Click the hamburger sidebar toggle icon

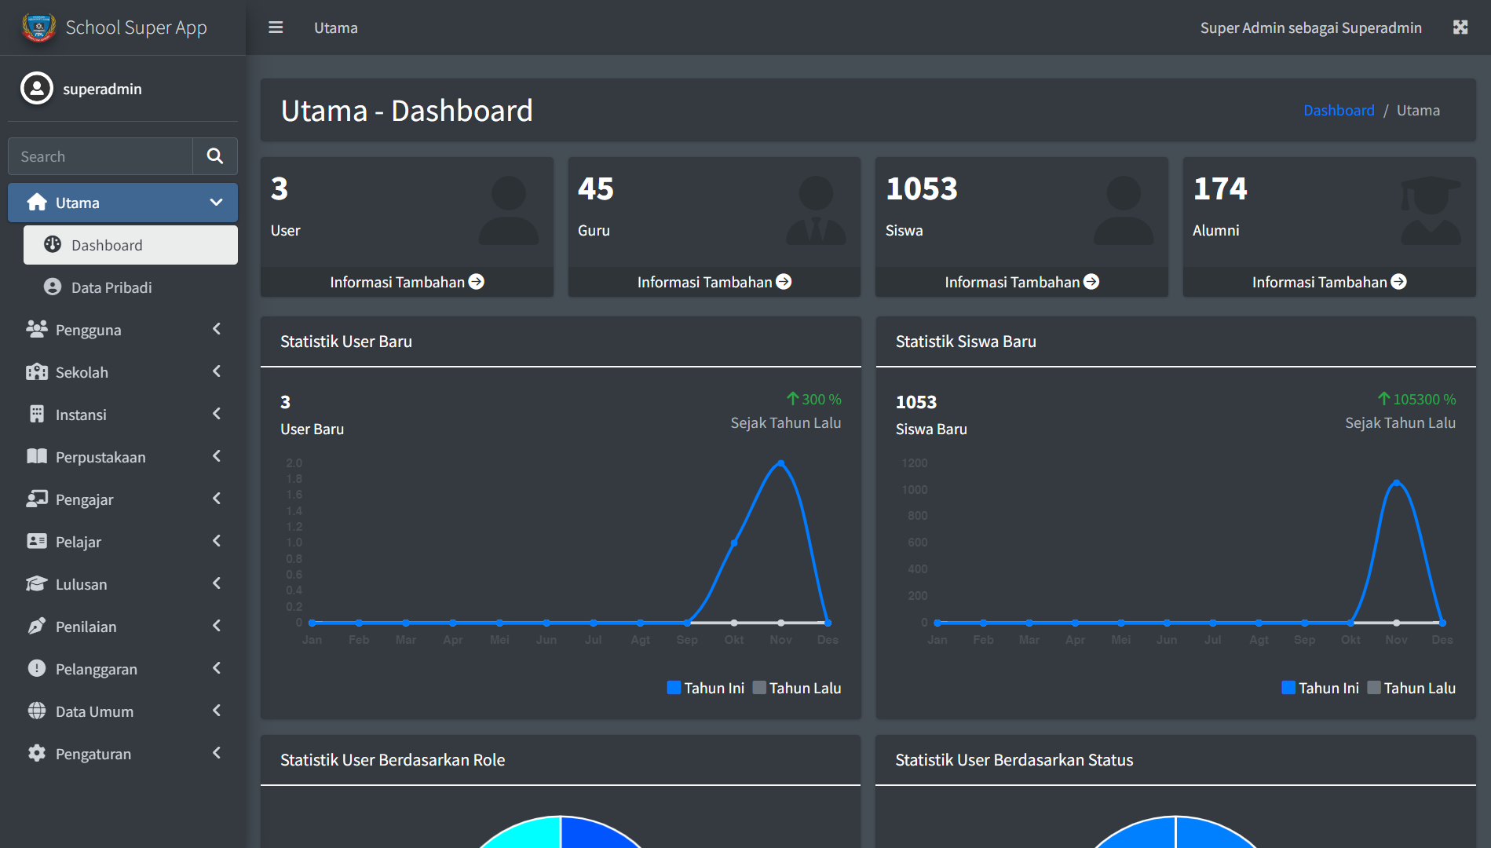pyautogui.click(x=276, y=27)
